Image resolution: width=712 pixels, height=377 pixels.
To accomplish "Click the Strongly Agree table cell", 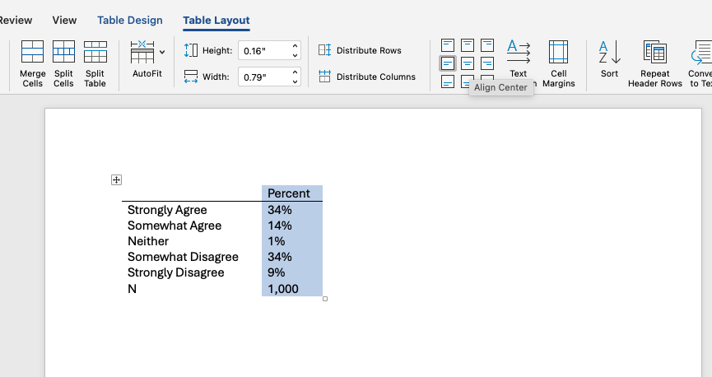I will click(168, 210).
